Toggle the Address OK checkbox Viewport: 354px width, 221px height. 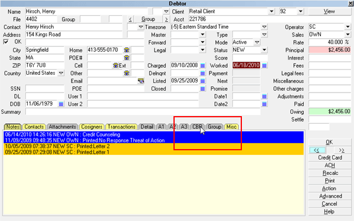(6, 42)
